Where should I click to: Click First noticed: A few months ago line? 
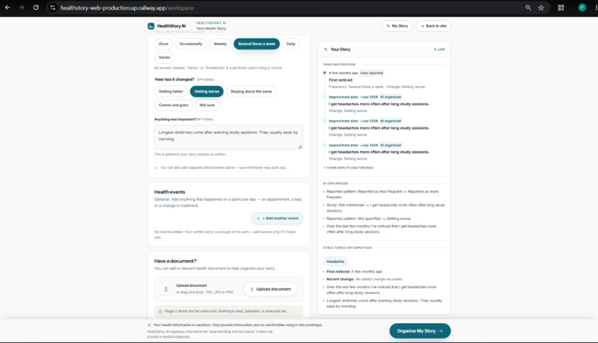[x=355, y=271]
